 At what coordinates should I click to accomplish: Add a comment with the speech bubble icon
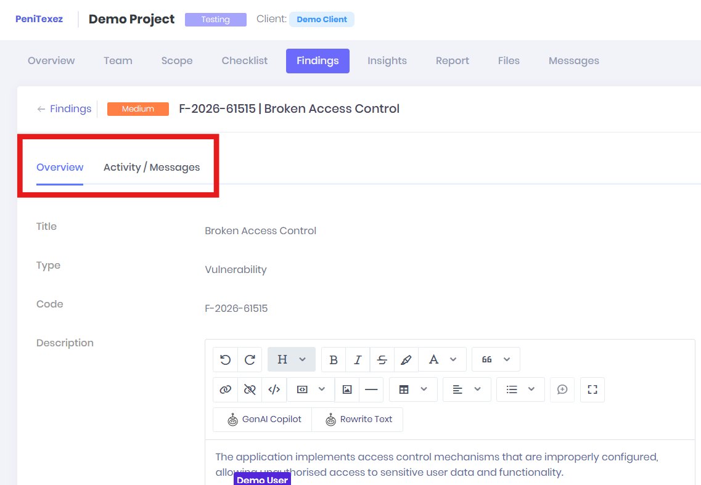click(562, 389)
